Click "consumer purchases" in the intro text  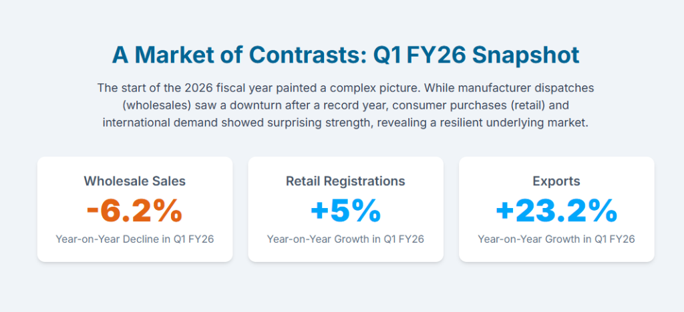click(x=448, y=105)
